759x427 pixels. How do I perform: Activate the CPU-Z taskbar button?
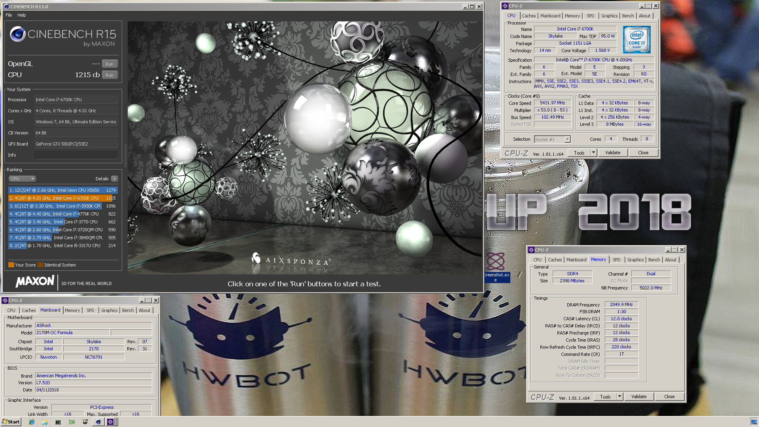point(110,422)
